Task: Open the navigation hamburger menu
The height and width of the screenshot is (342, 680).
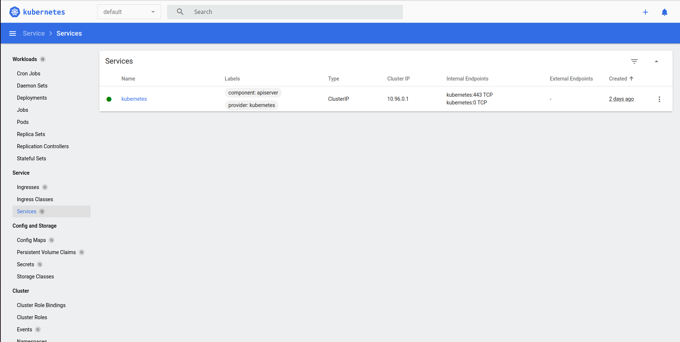Action: tap(13, 33)
